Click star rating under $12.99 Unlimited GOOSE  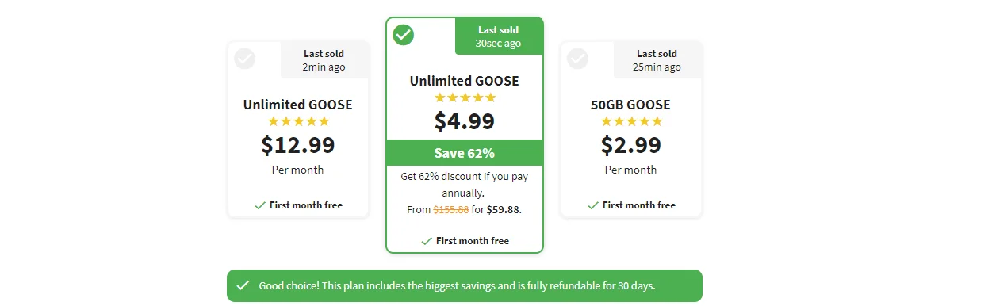pos(298,121)
